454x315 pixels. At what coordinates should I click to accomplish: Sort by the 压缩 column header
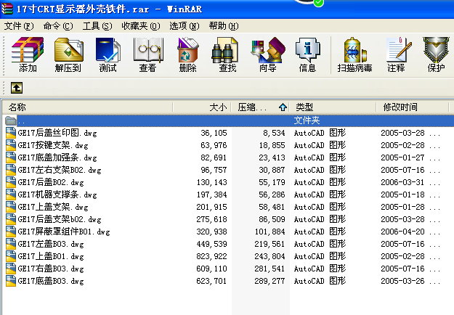coord(260,107)
